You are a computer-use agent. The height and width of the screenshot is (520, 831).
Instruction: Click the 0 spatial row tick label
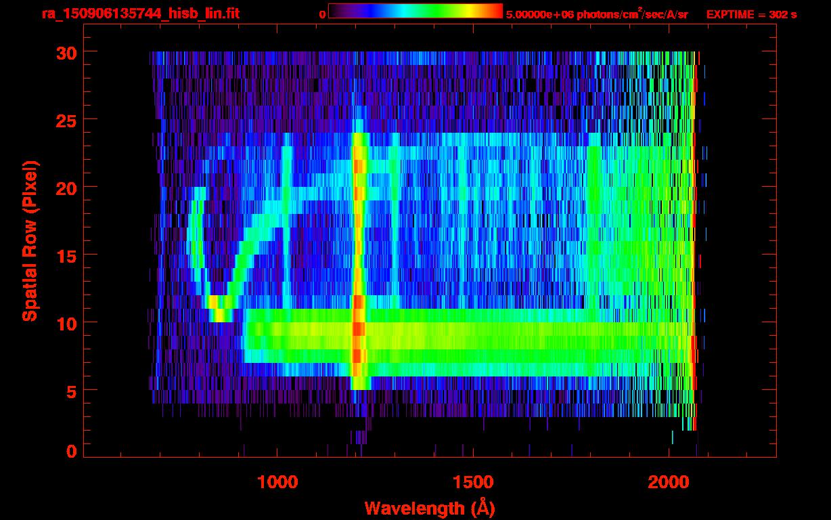pyautogui.click(x=71, y=452)
